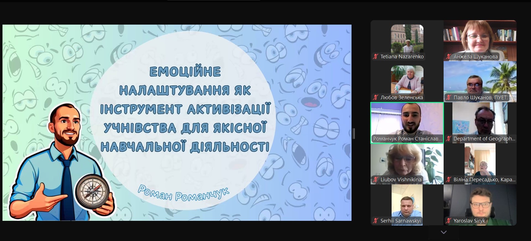Click name label Любов Зеленська

coord(402,98)
